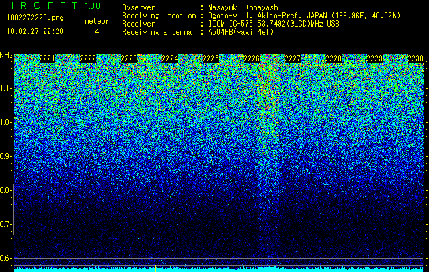Image resolution: width=429 pixels, height=272 pixels.
Task: Click the 2222 time marker label
Action: [x=88, y=58]
